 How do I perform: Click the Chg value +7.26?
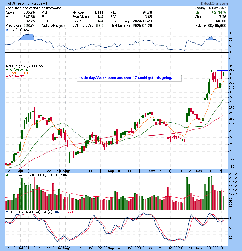(222, 17)
